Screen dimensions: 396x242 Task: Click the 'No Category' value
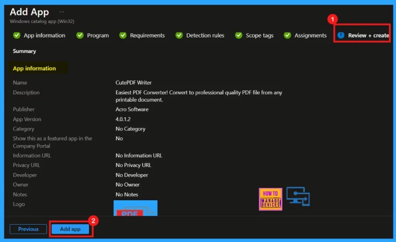pyautogui.click(x=131, y=129)
